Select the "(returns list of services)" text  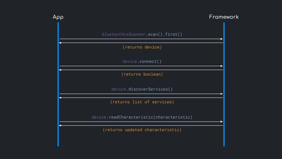[x=142, y=102]
